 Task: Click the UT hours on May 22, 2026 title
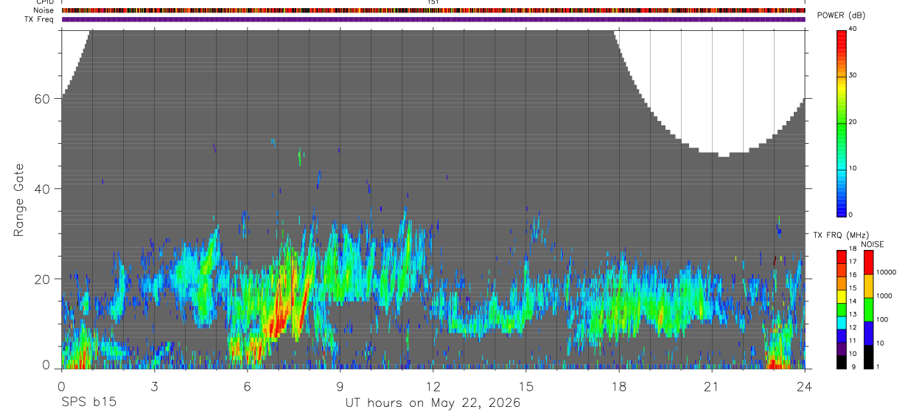tap(433, 403)
